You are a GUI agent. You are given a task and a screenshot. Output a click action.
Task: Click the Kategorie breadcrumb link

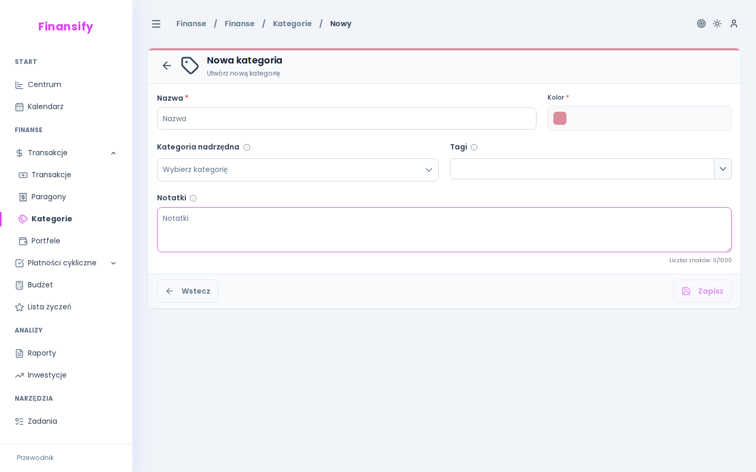[292, 24]
